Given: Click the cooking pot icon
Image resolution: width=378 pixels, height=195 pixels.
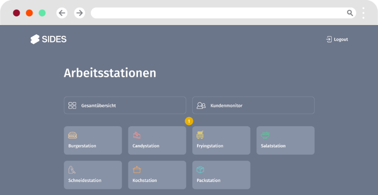Looking at the screenshot, I should pos(137,170).
